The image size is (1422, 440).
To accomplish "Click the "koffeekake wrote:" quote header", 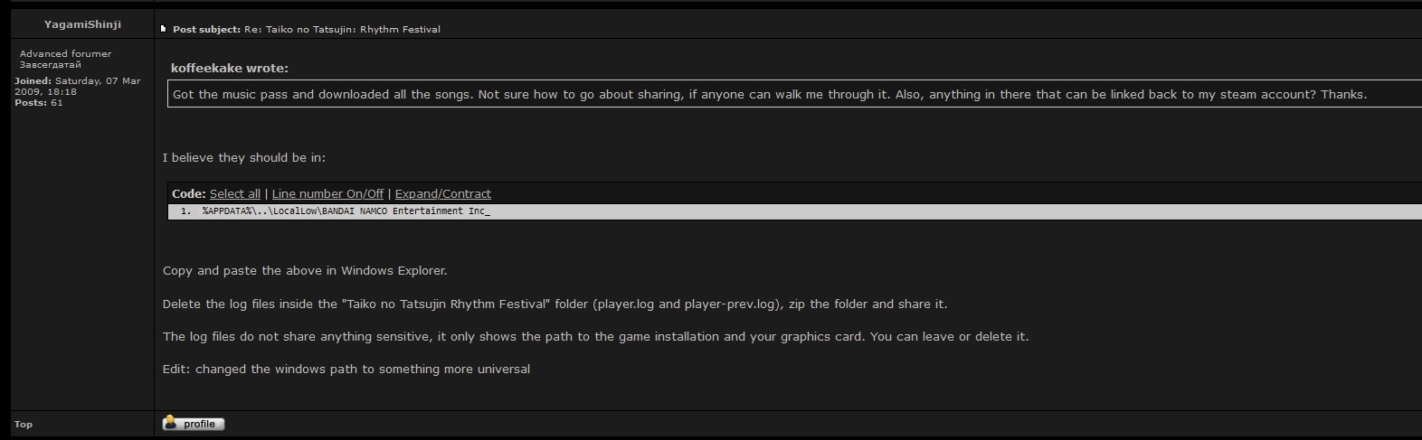I will coord(230,68).
